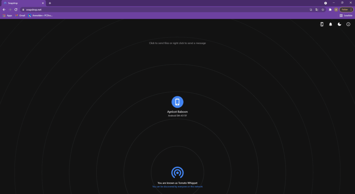Click the Apricot Baboon device name

[177, 112]
